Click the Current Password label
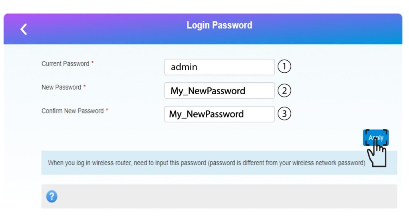 (65, 64)
